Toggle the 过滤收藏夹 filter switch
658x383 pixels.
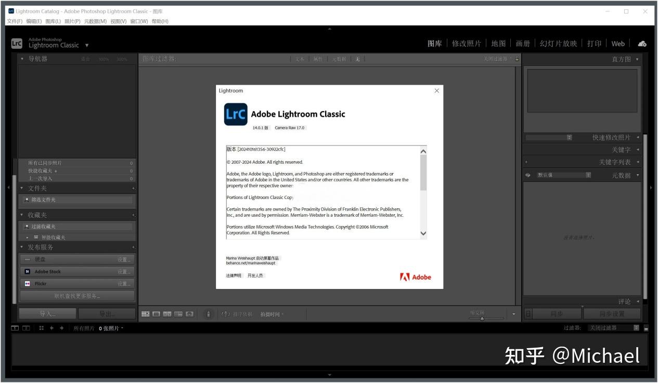(x=27, y=226)
